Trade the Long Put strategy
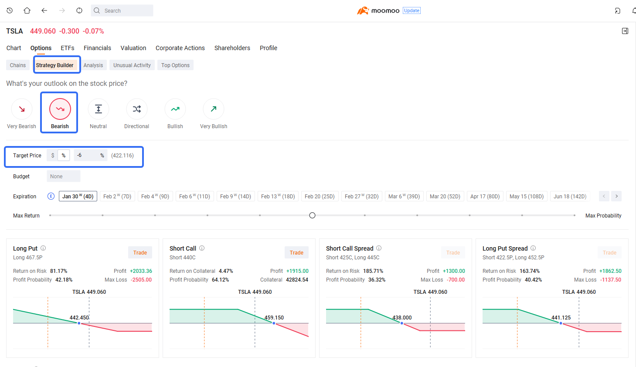636x367 pixels. pos(140,252)
